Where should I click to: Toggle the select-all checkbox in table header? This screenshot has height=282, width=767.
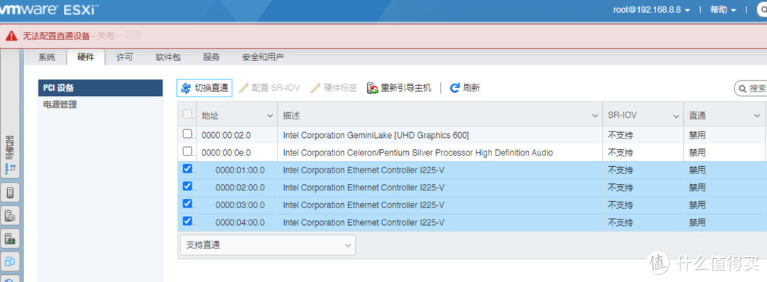coord(187,114)
